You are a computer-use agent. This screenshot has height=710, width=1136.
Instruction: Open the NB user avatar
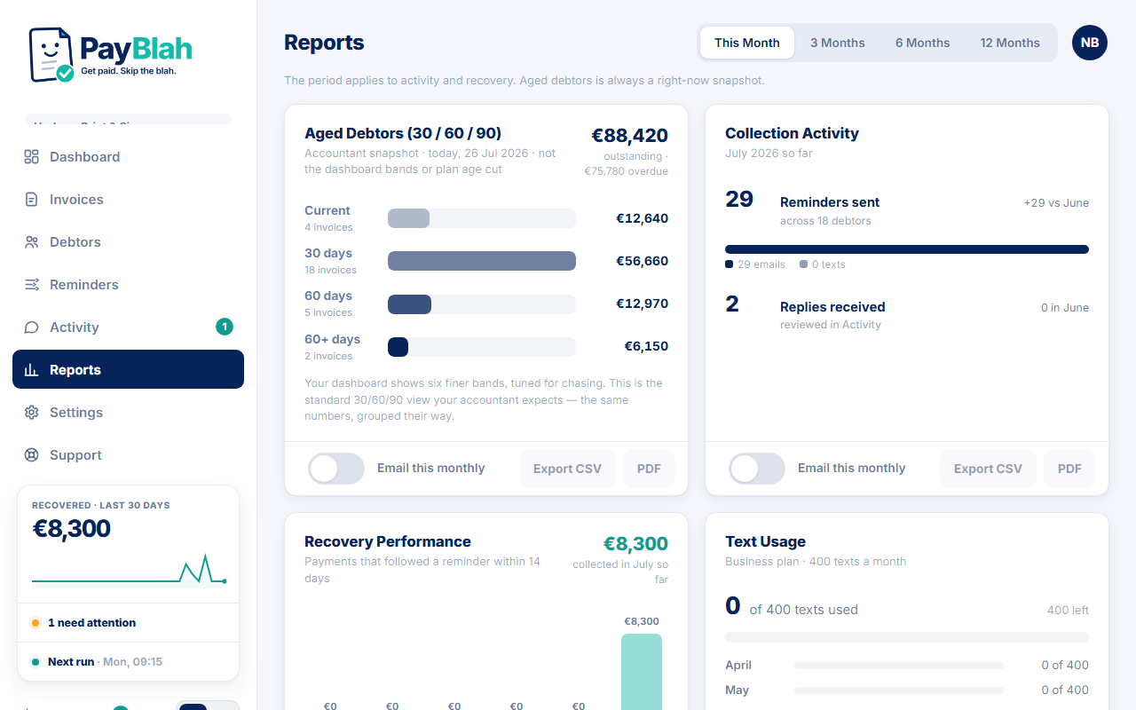coord(1090,43)
